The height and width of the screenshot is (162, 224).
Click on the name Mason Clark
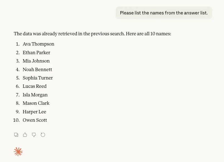36,103
